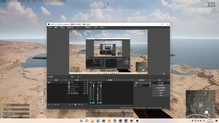The image size is (219, 123).
Task: Remove selected source with minus icon
Action: pyautogui.click(x=72, y=104)
